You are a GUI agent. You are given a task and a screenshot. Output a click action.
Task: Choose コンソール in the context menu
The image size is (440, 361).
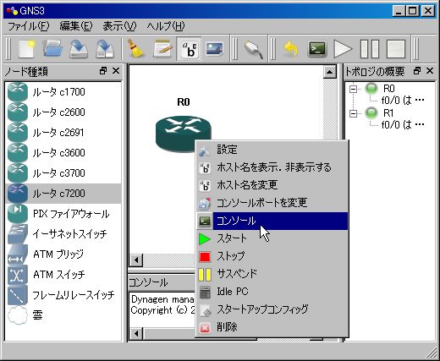point(272,221)
